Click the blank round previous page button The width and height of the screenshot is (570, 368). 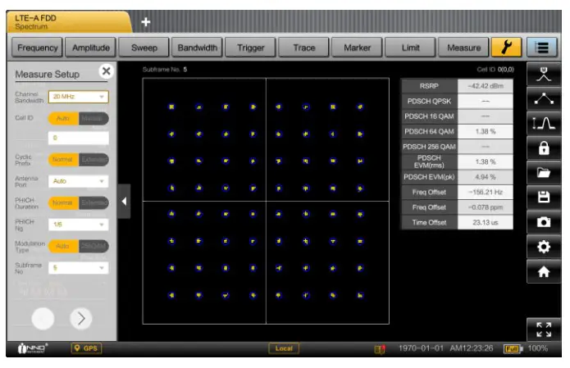click(43, 319)
